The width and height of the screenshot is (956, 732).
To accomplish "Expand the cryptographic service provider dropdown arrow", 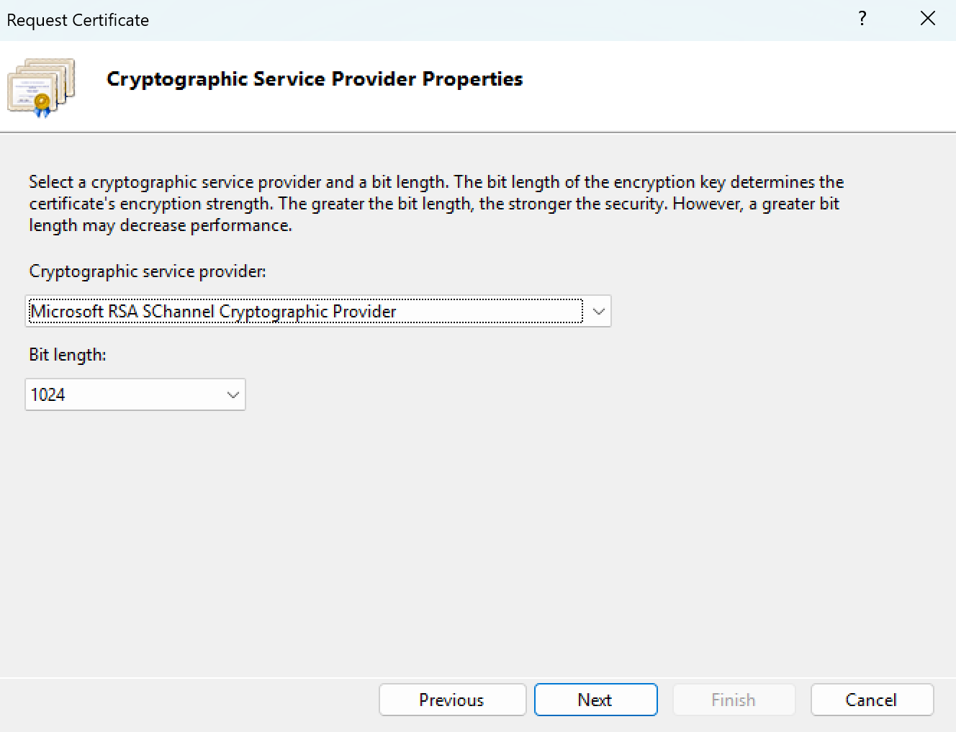I will 598,312.
